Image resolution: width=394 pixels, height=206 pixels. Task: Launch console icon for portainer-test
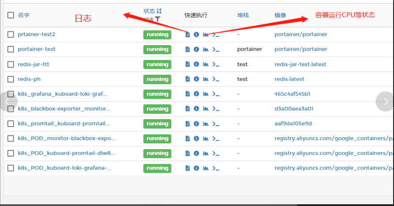[x=216, y=49]
